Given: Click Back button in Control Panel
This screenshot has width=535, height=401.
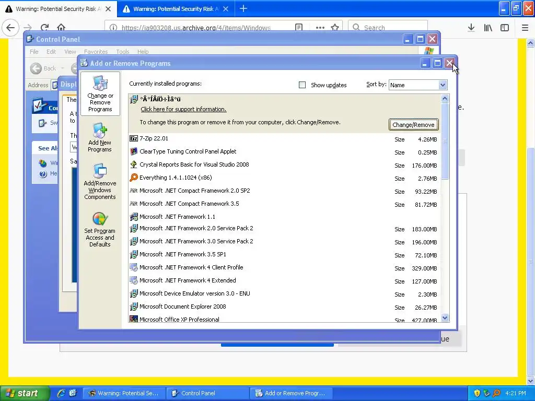Looking at the screenshot, I should 44,68.
